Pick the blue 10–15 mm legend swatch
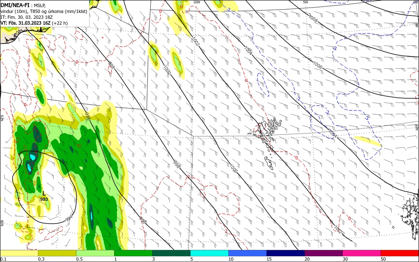The image size is (419, 262). pos(248,253)
